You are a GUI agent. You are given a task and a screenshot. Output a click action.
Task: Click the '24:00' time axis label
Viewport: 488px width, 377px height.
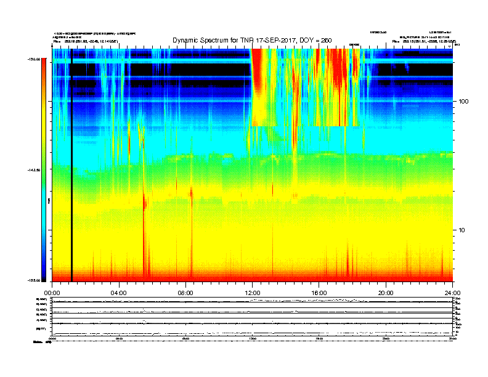[x=452, y=293]
